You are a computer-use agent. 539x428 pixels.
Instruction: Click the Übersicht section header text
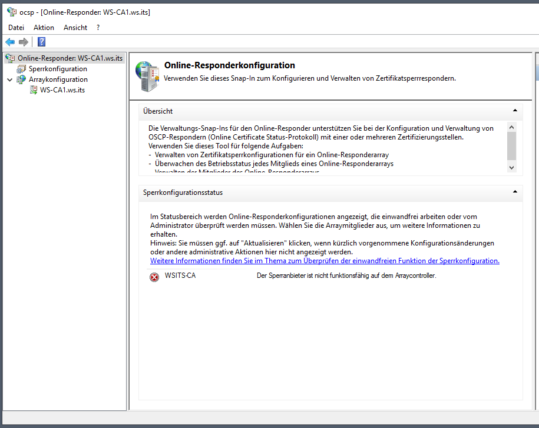click(x=158, y=111)
